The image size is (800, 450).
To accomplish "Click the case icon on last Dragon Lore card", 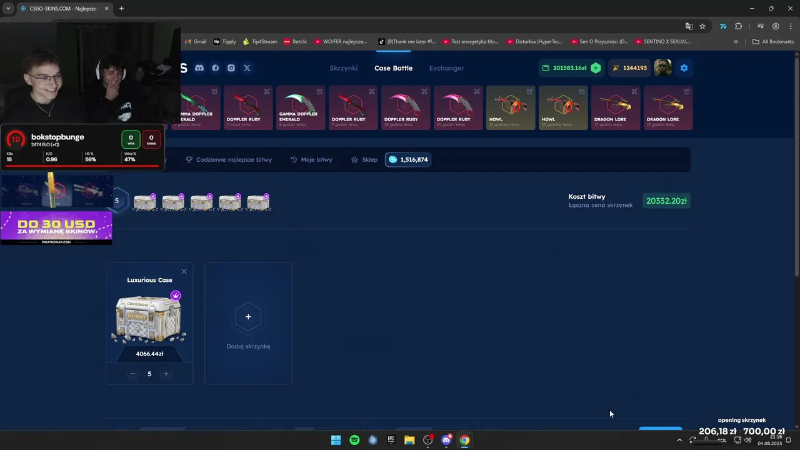I will coord(687,91).
